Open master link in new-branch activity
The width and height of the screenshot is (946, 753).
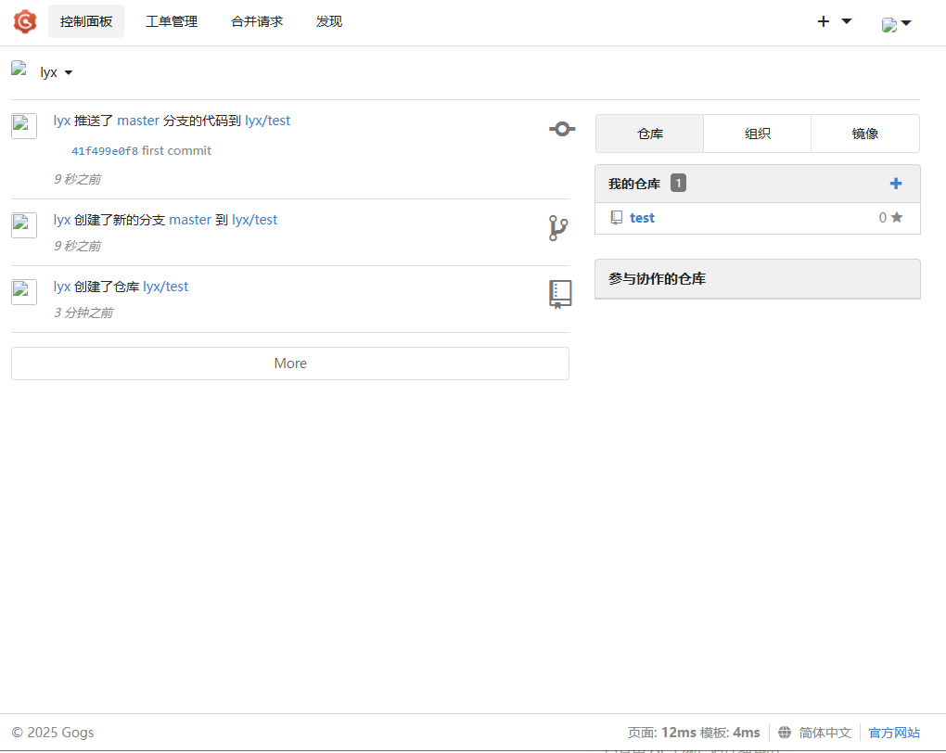[x=190, y=220]
